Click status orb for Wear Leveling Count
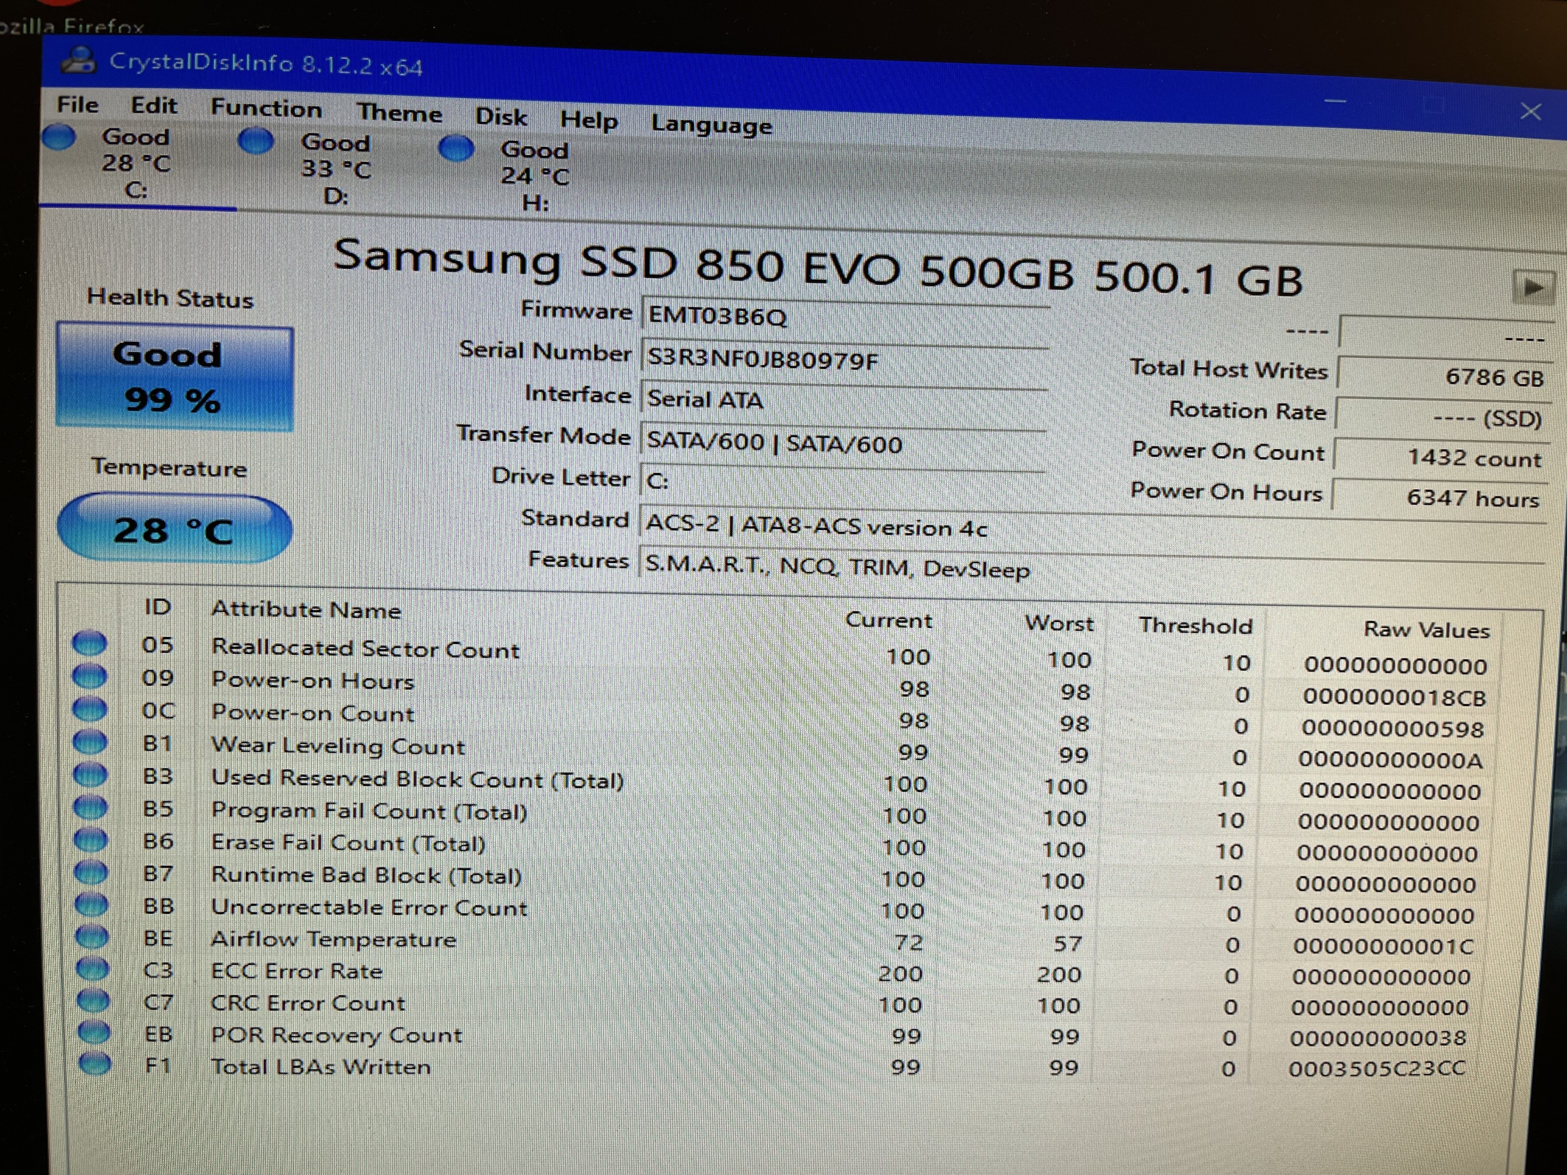1567x1175 pixels. coord(91,742)
